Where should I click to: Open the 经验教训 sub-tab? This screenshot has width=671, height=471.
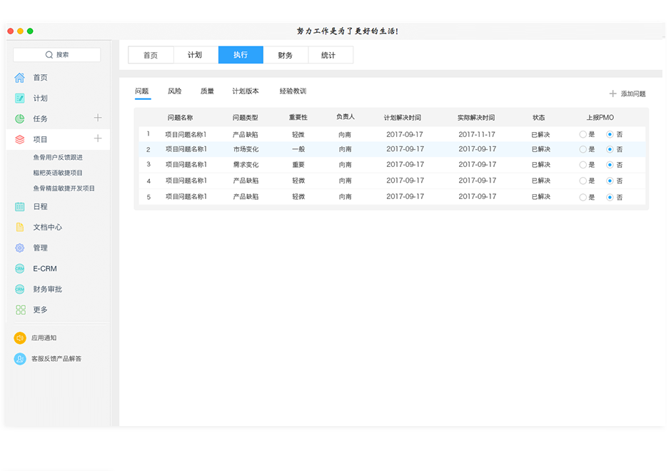tap(293, 91)
